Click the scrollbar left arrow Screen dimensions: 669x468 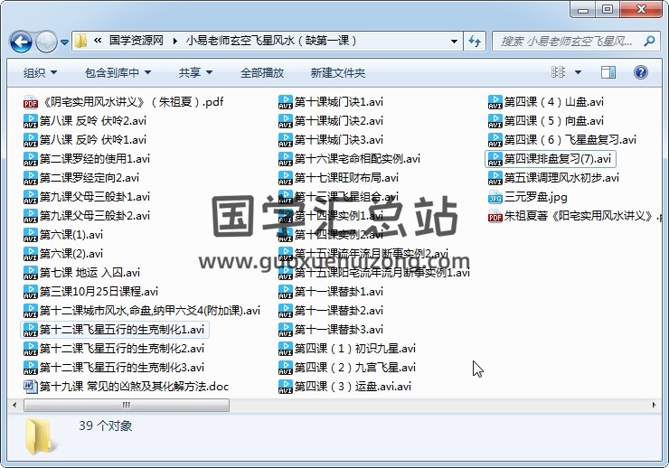coord(15,405)
